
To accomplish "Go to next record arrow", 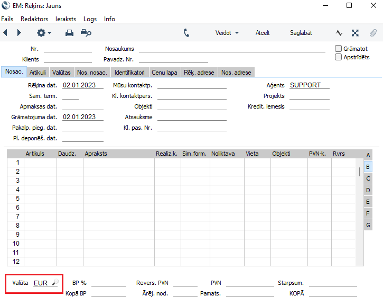I will point(19,33).
